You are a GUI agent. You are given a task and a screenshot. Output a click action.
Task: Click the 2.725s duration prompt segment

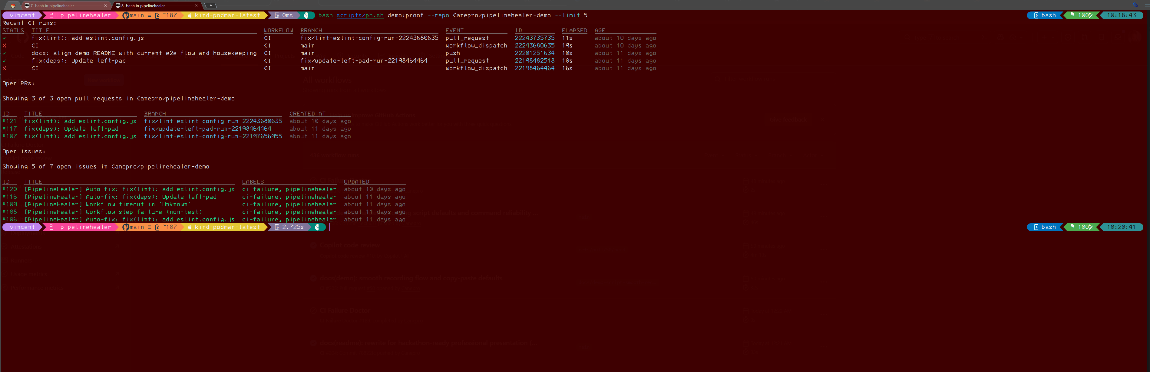point(289,227)
